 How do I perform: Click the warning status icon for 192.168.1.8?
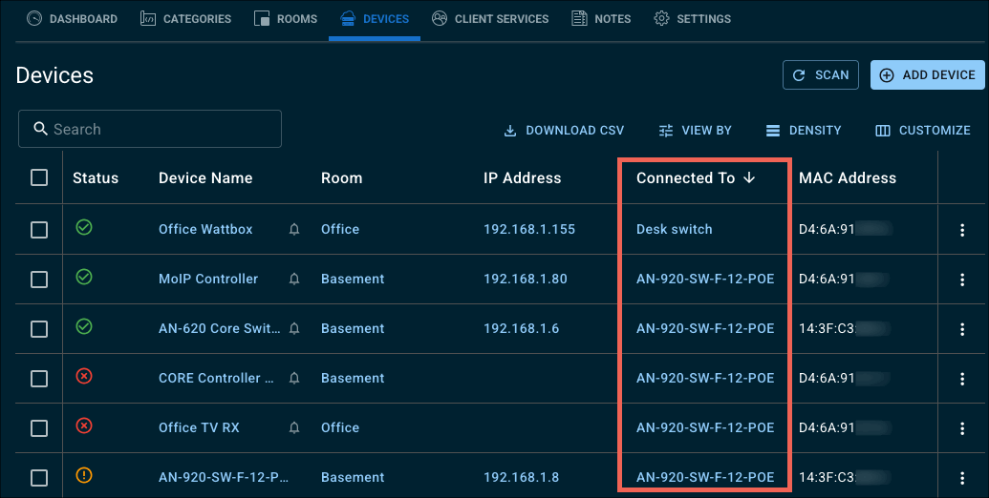tap(84, 475)
